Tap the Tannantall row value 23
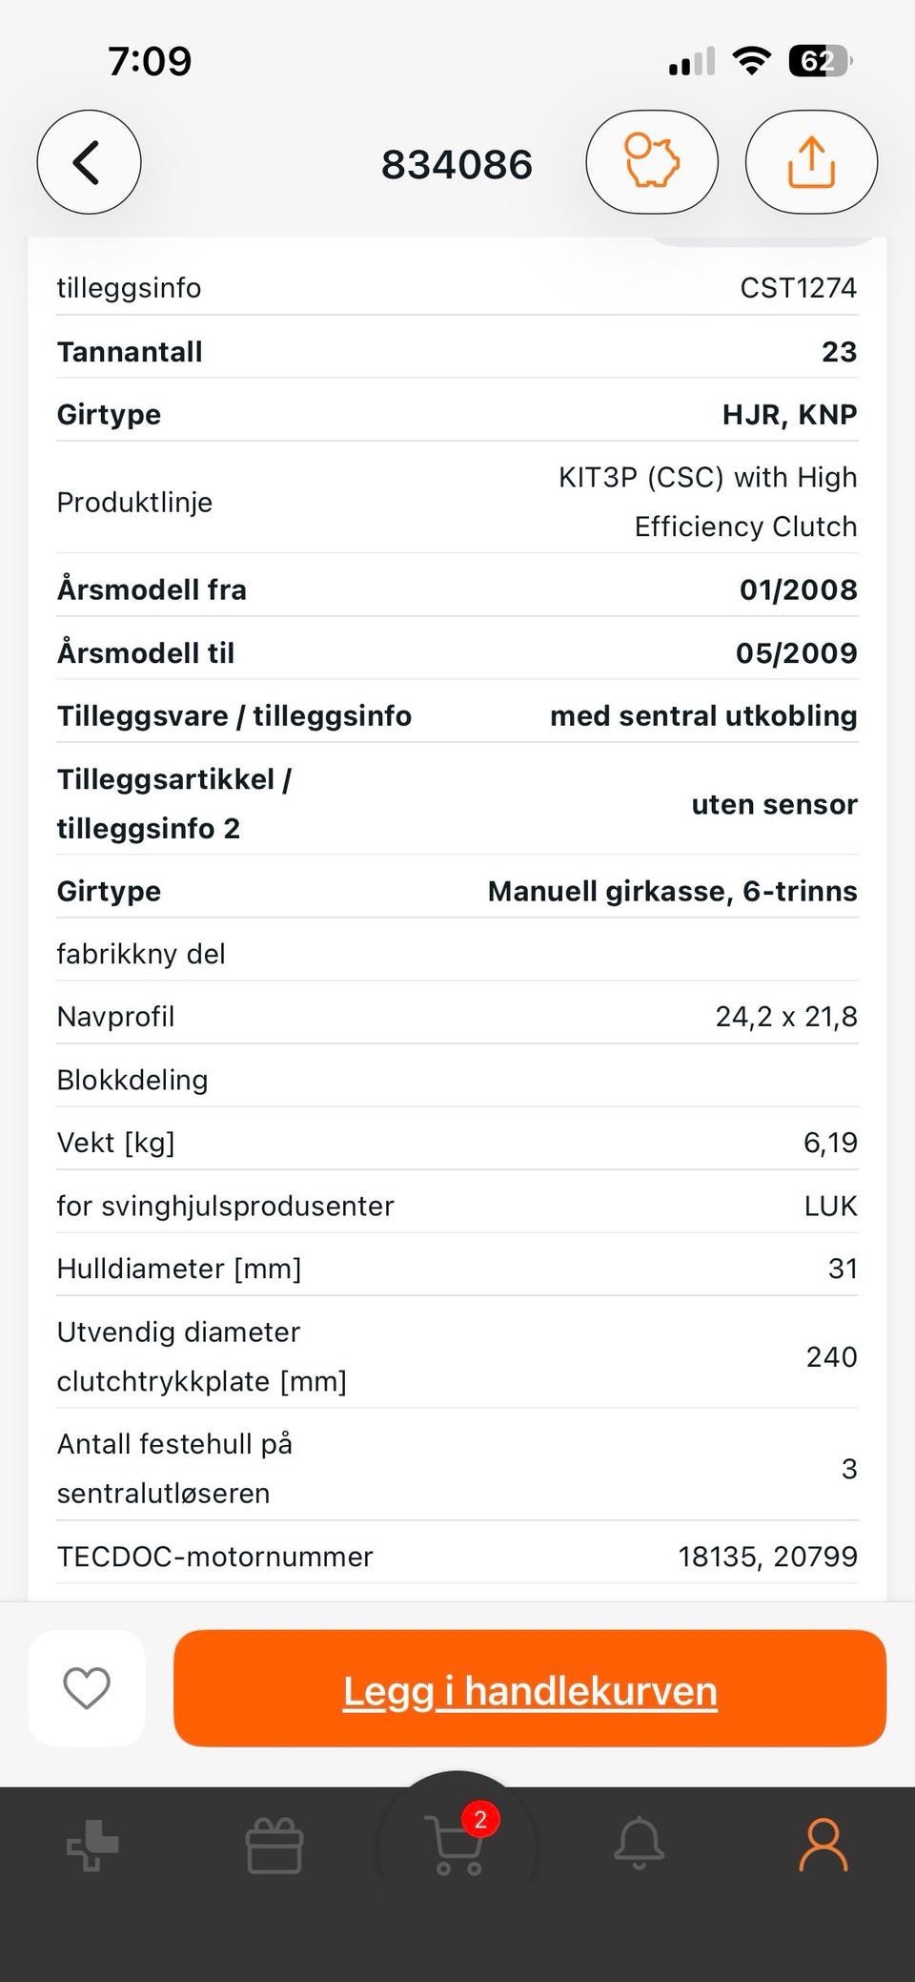 click(x=839, y=352)
